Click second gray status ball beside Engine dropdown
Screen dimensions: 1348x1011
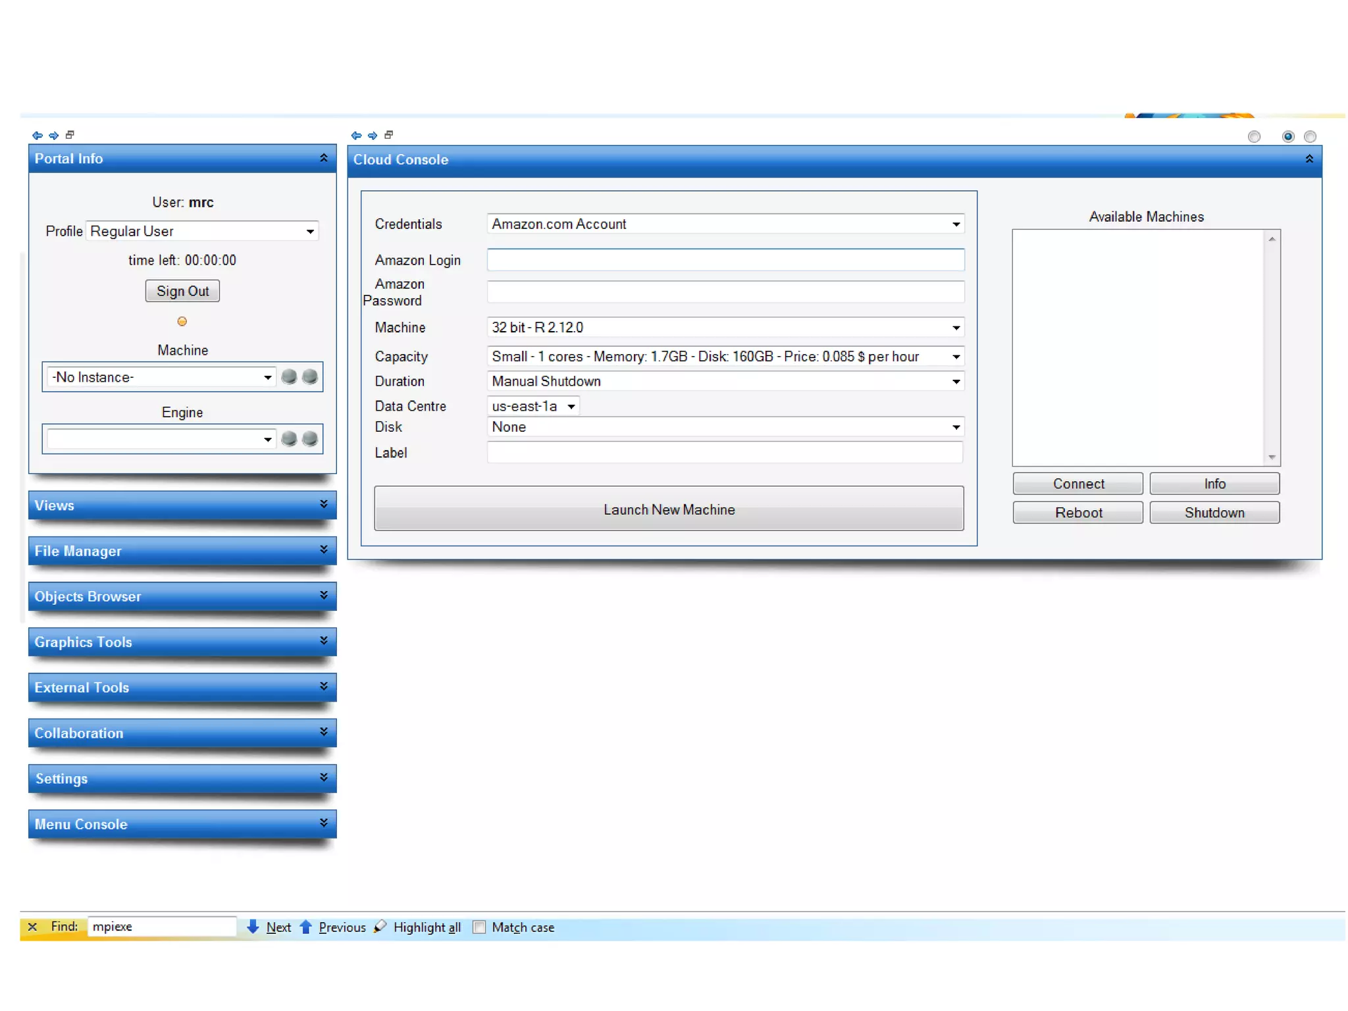click(309, 439)
